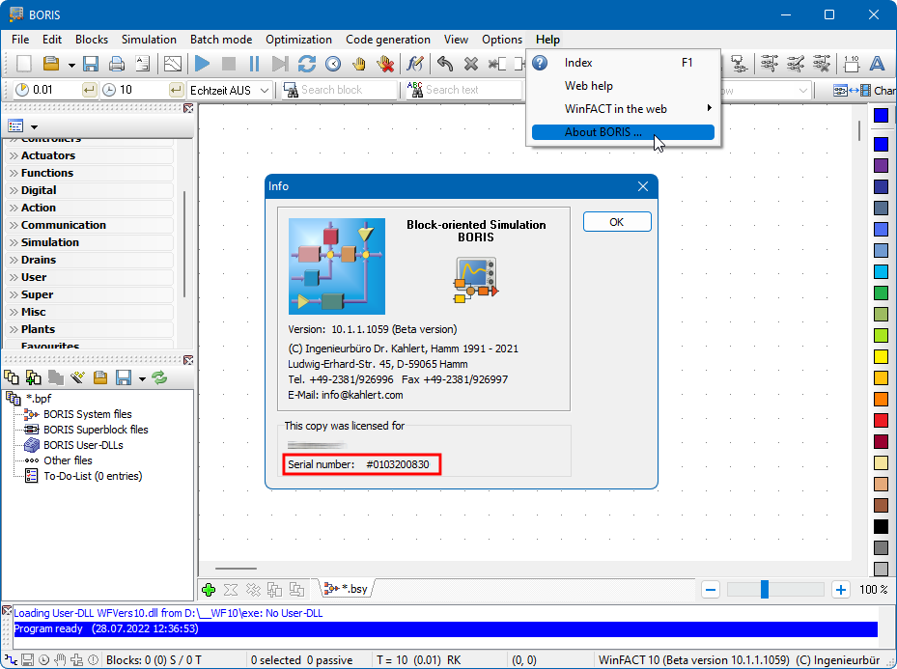Select To-Do-List (0 entries) in the project tree
The image size is (897, 669).
click(x=93, y=476)
